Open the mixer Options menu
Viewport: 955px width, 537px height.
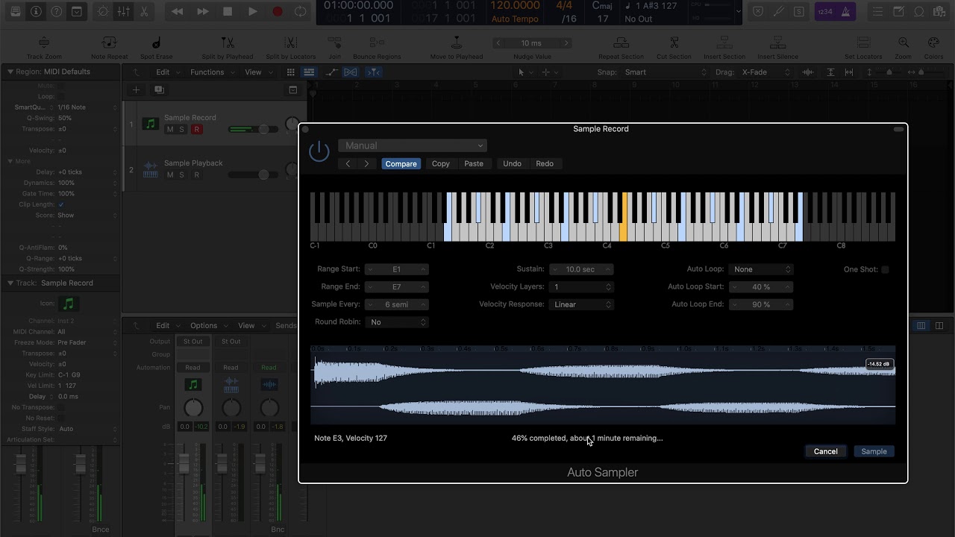click(207, 326)
